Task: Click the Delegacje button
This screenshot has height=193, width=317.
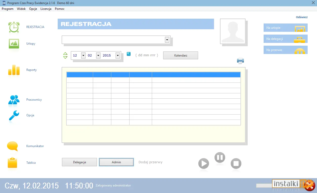Action: [x=79, y=162]
